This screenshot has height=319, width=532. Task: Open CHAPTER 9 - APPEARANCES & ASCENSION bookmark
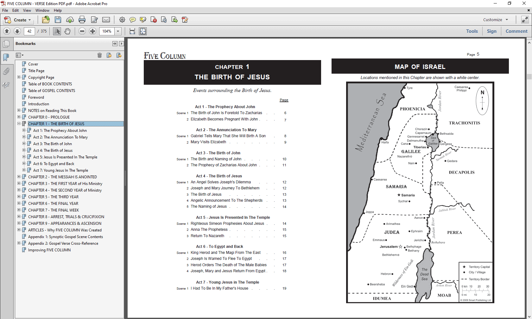click(65, 223)
